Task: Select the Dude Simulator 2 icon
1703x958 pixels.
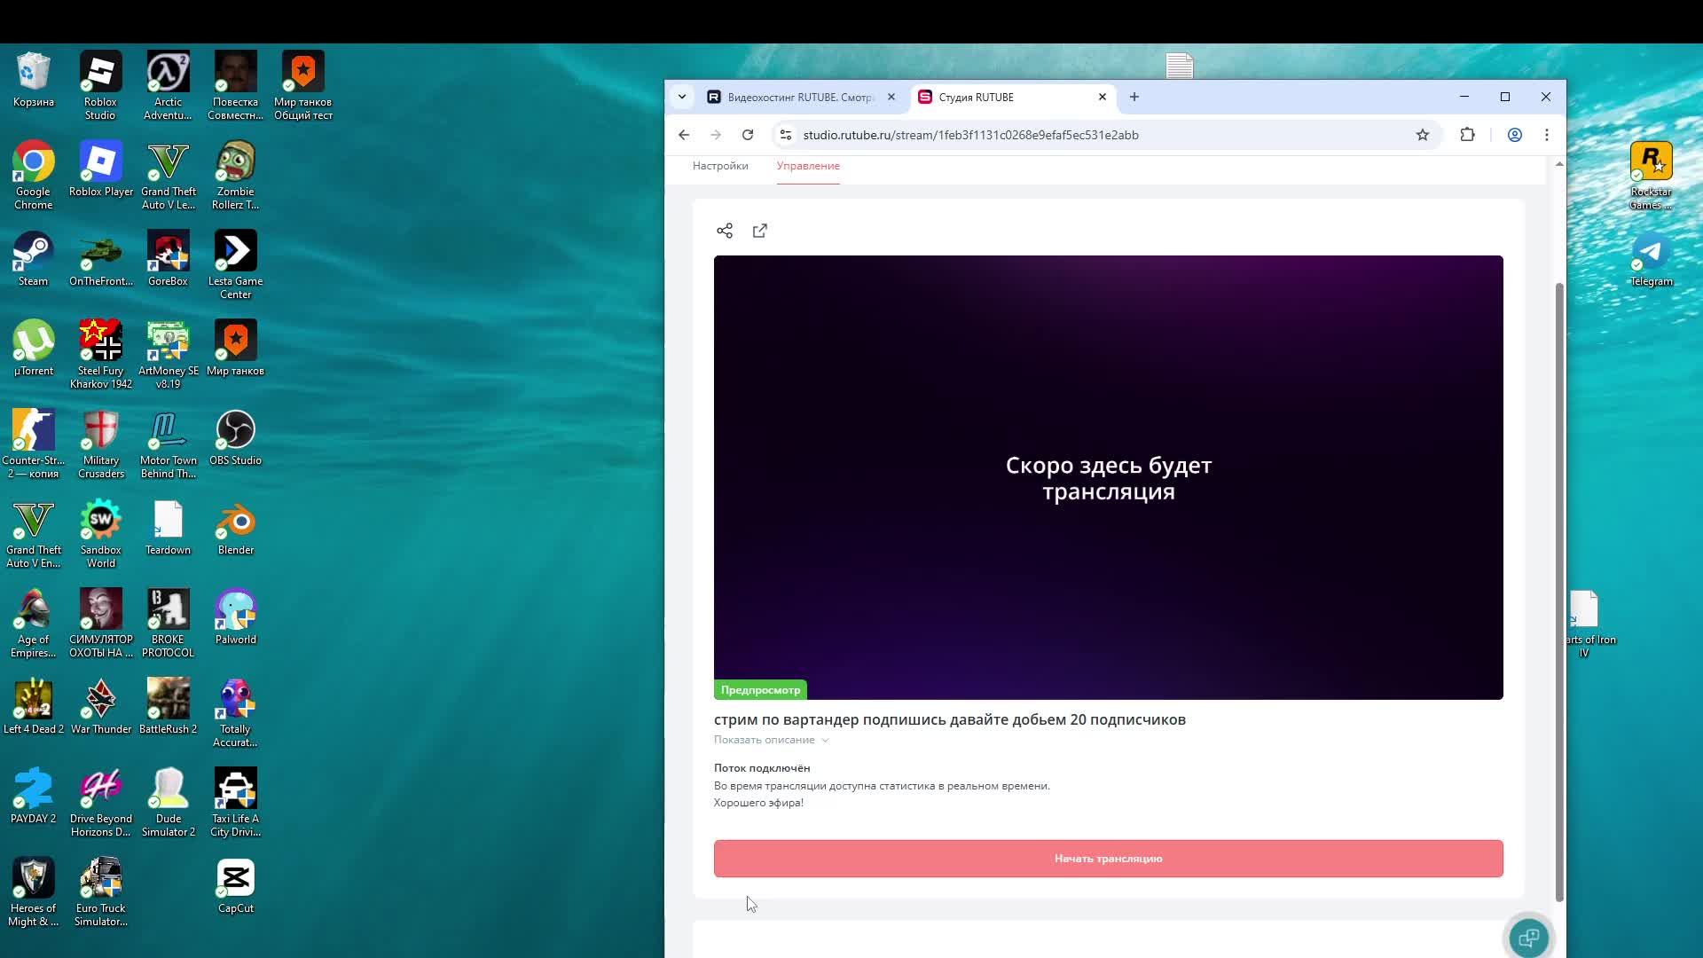Action: coord(168,802)
